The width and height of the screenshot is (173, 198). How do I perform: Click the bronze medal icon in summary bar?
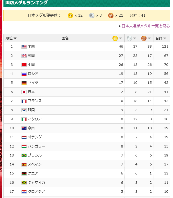(111, 16)
